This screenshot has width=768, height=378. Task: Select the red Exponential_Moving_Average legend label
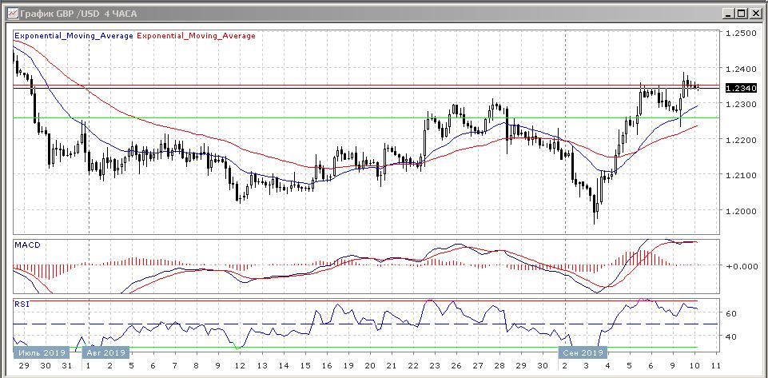(x=197, y=36)
